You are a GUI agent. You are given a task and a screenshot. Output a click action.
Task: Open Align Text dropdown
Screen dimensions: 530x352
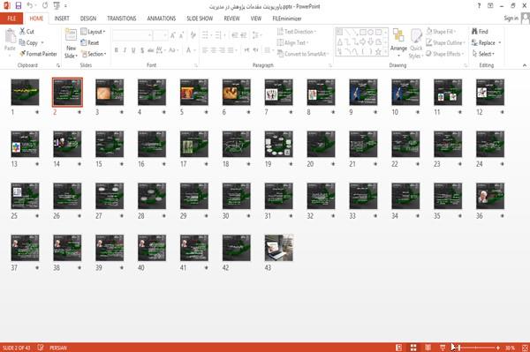click(292, 42)
